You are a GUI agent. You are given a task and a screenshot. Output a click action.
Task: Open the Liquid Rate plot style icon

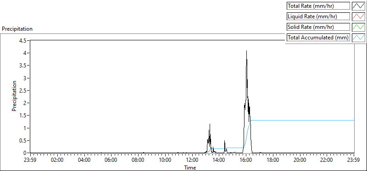tap(358, 16)
